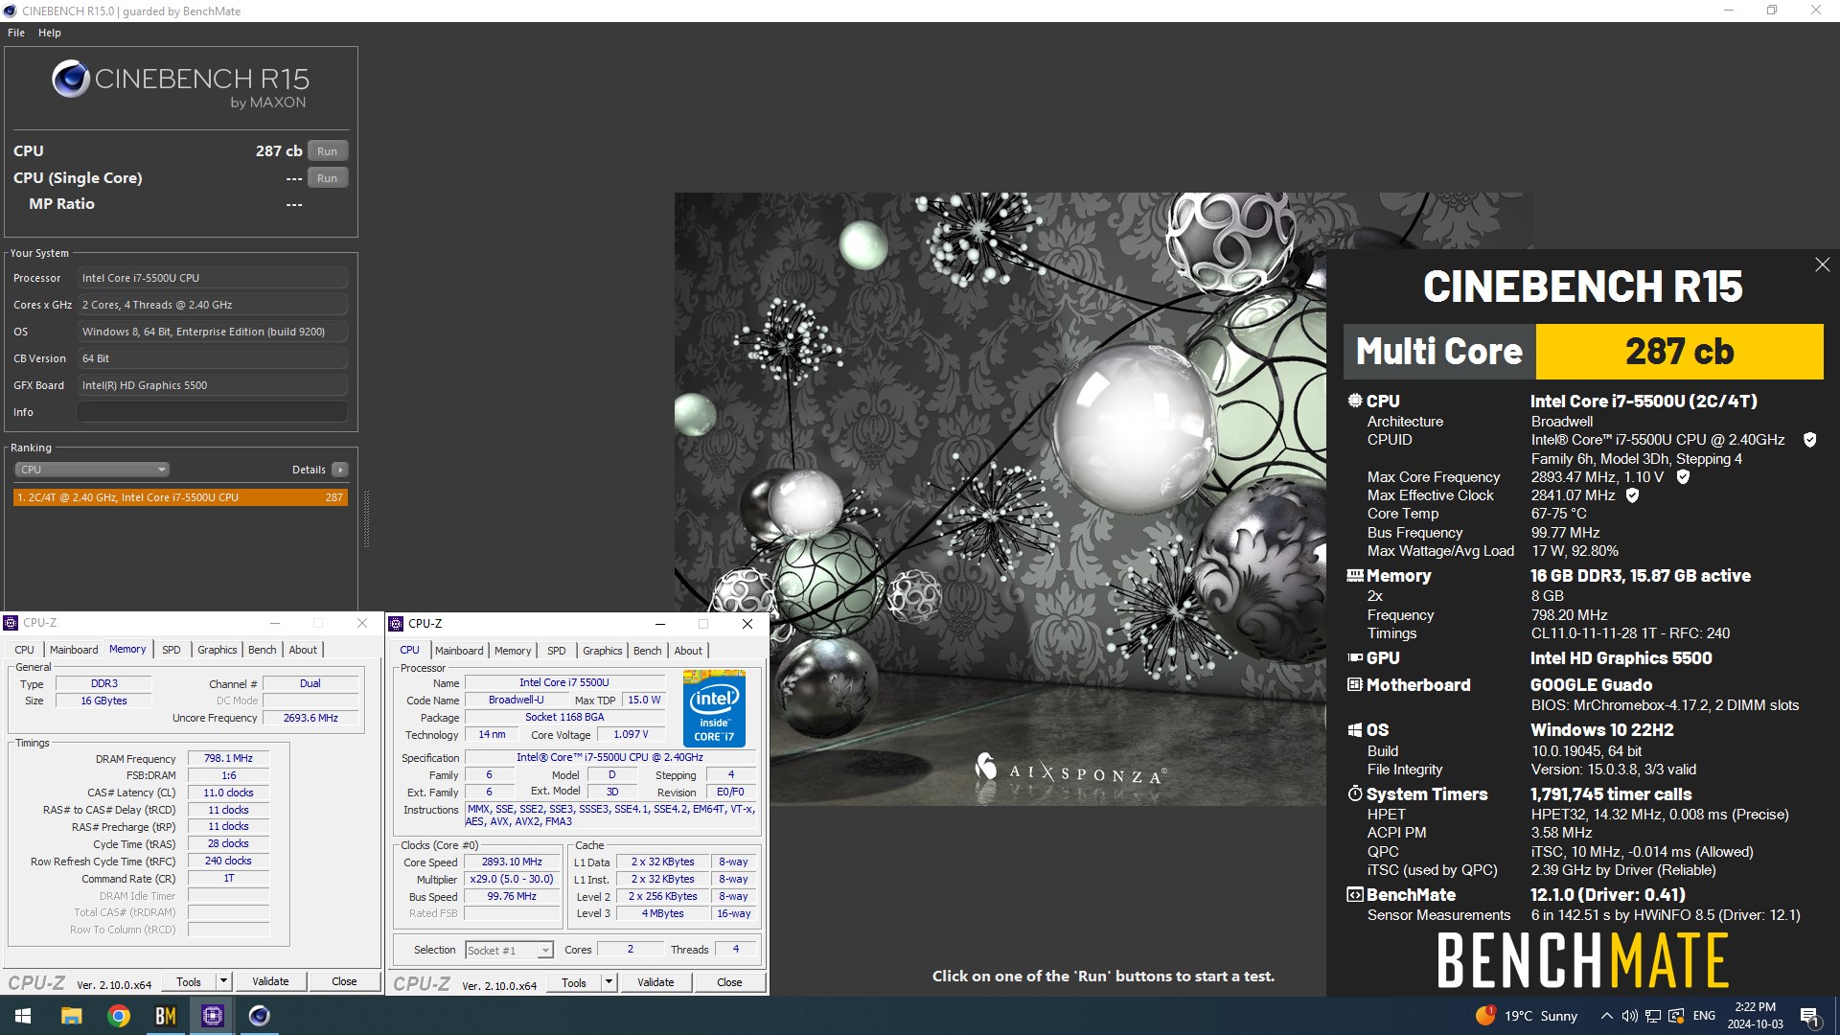Image resolution: width=1840 pixels, height=1035 pixels.
Task: Click the 287 cb Multi Core score
Action: (x=1679, y=352)
